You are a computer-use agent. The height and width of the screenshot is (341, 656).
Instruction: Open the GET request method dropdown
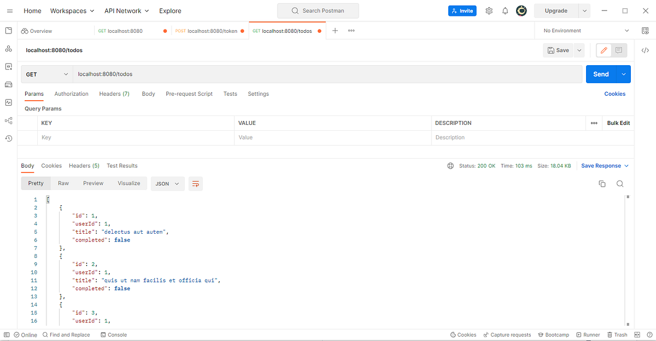point(46,73)
